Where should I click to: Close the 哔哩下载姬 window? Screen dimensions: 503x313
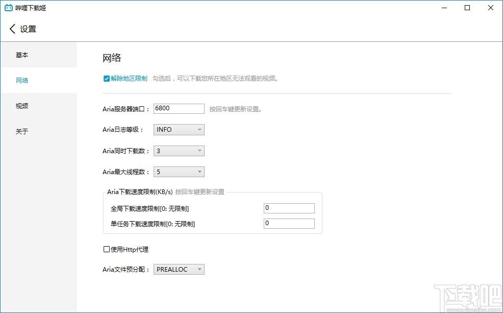point(490,8)
